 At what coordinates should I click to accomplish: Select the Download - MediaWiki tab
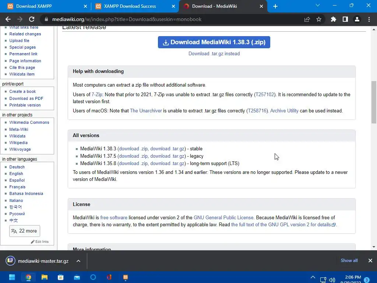point(215,6)
